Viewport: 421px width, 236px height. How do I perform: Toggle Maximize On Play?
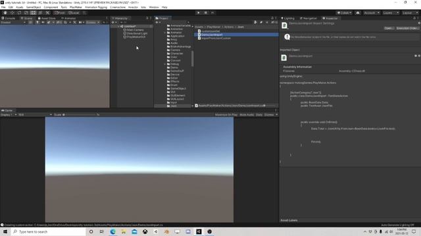pos(226,115)
